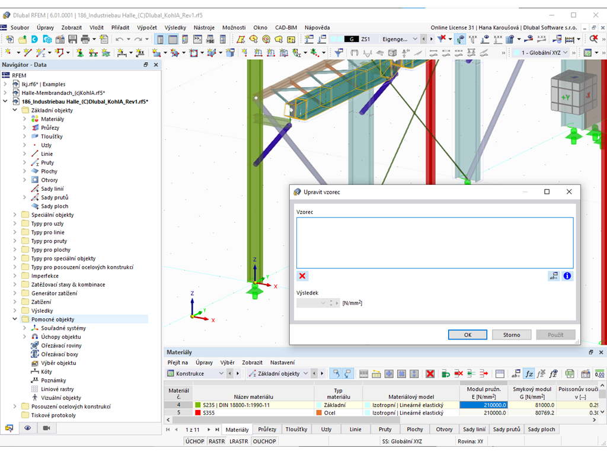Toggle OUCHOP object snap in status bar
This screenshot has height=455, width=607.
(x=264, y=441)
